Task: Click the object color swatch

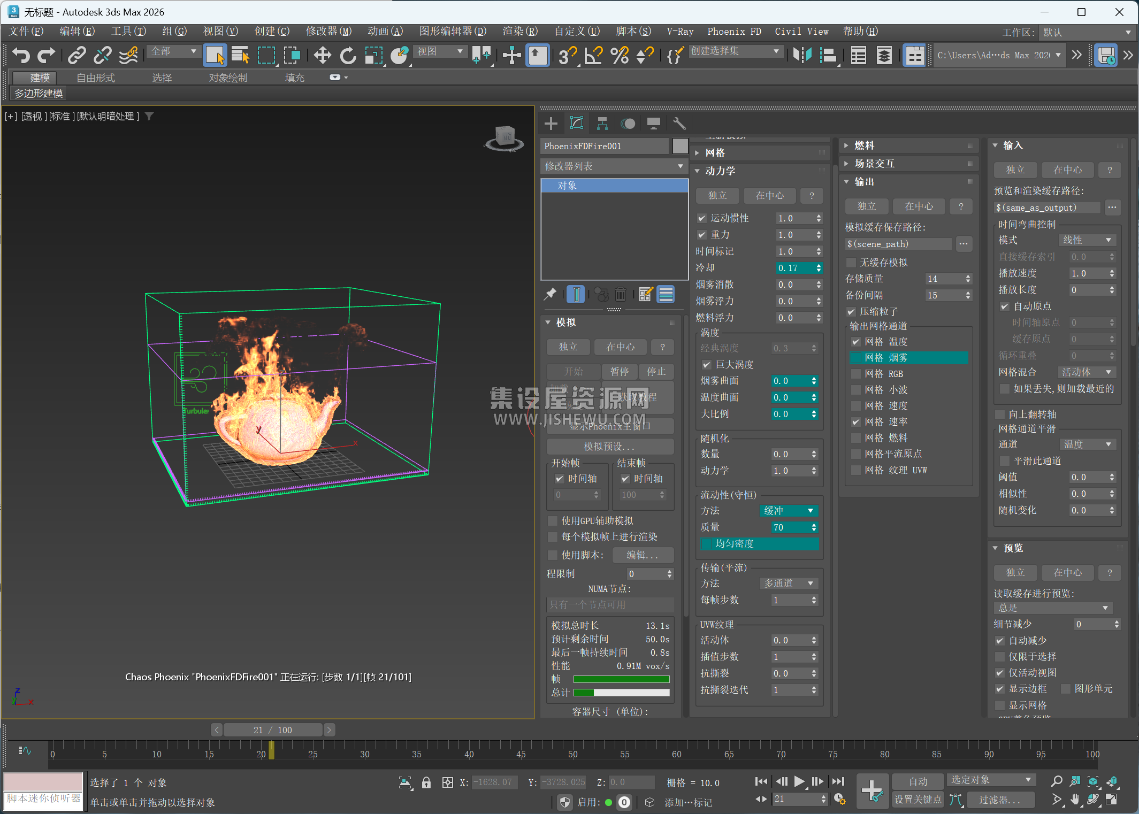Action: (x=681, y=146)
